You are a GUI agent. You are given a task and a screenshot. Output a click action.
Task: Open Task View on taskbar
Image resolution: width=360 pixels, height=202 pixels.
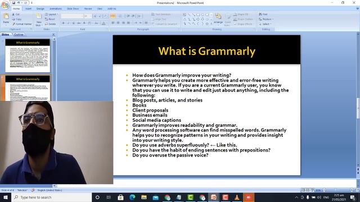[109, 197]
